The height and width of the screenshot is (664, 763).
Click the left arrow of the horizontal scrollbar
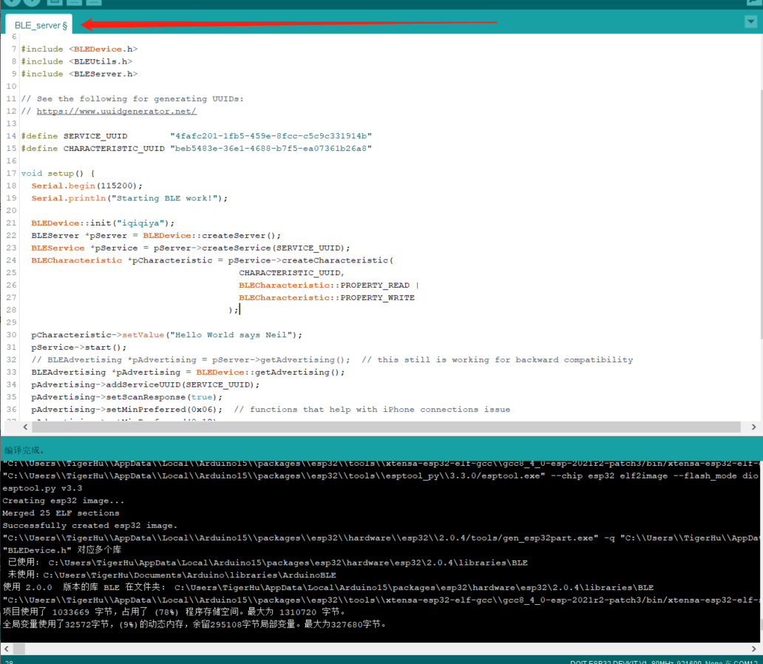click(x=26, y=427)
